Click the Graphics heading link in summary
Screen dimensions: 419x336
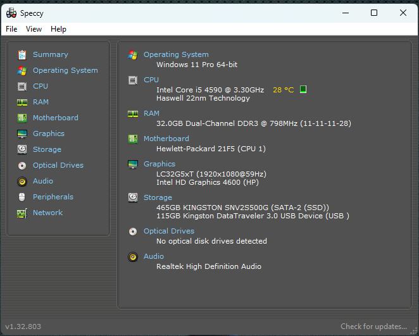click(159, 164)
